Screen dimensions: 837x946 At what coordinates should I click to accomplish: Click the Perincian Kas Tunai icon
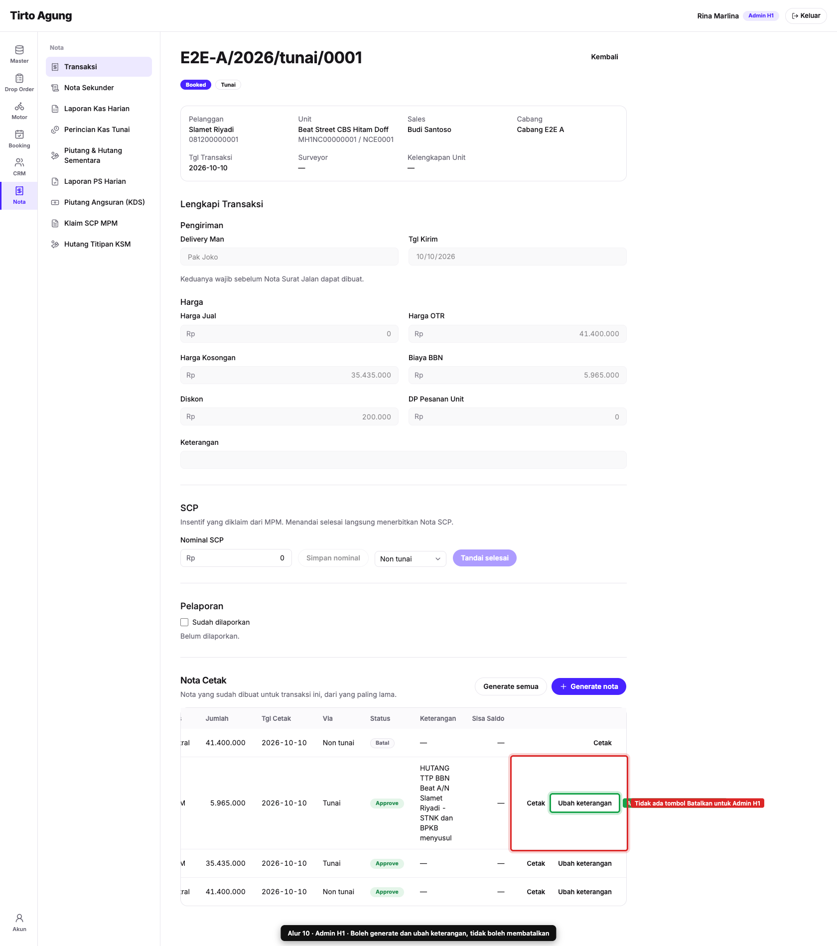[55, 130]
